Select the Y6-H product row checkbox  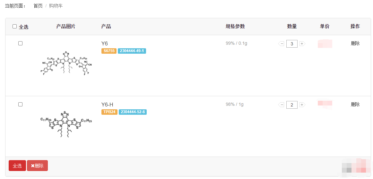tap(20, 104)
